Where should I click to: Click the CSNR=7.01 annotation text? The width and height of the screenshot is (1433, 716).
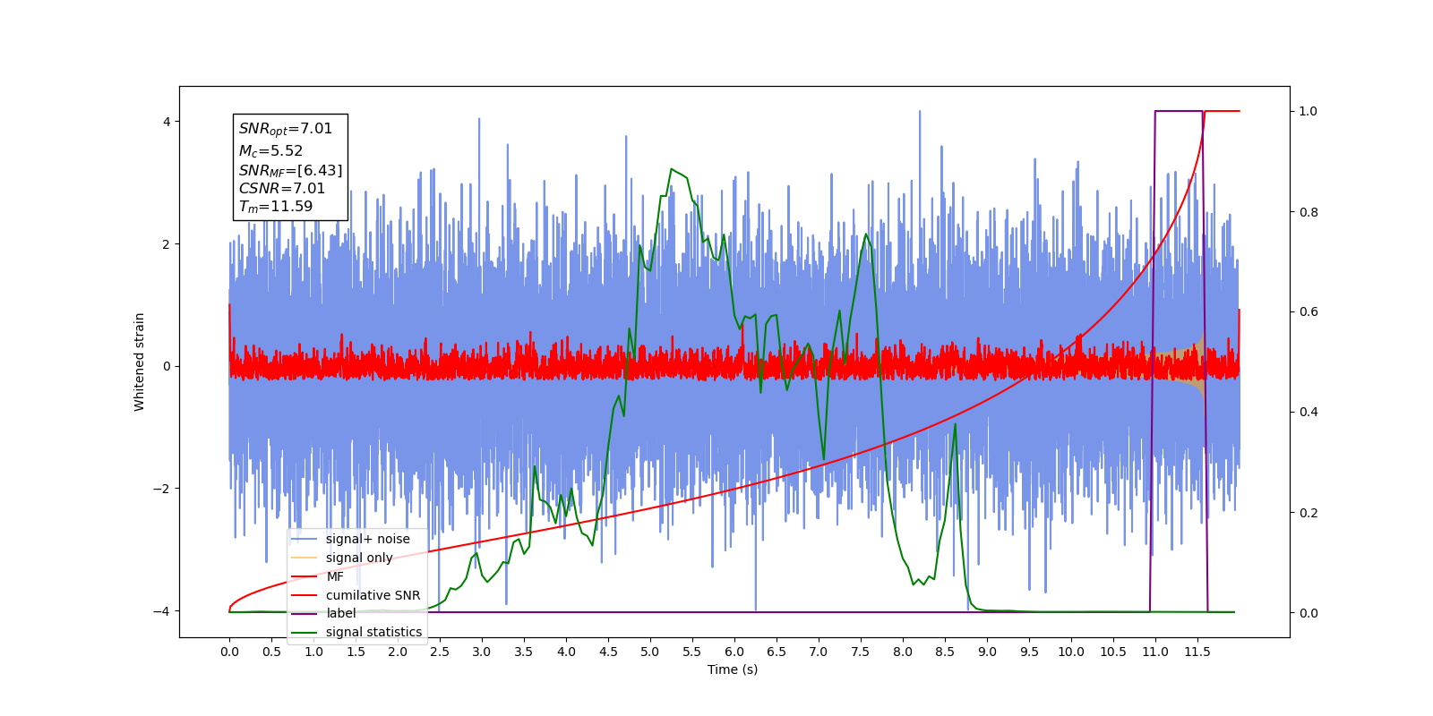[282, 189]
